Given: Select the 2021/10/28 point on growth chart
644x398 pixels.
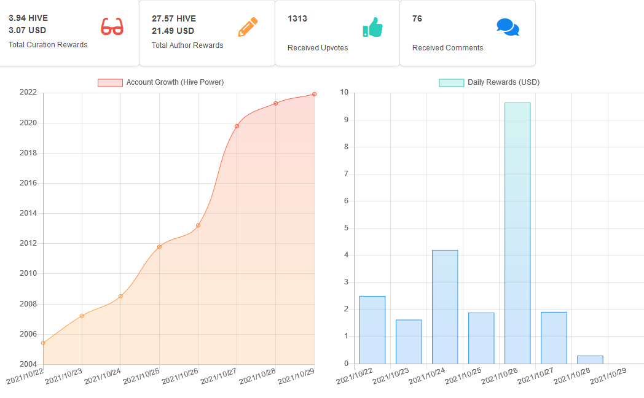Looking at the screenshot, I should (275, 103).
